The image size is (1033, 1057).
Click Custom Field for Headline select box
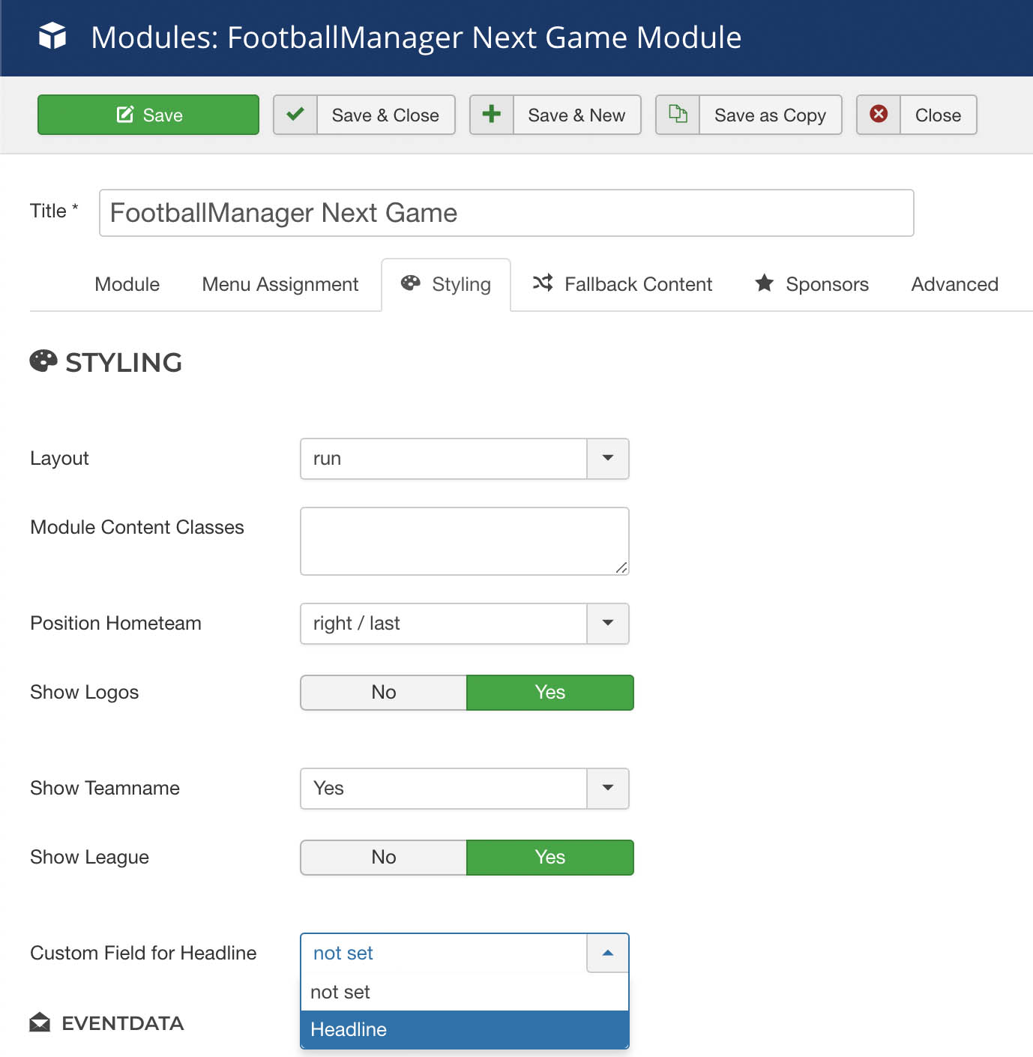tap(464, 954)
